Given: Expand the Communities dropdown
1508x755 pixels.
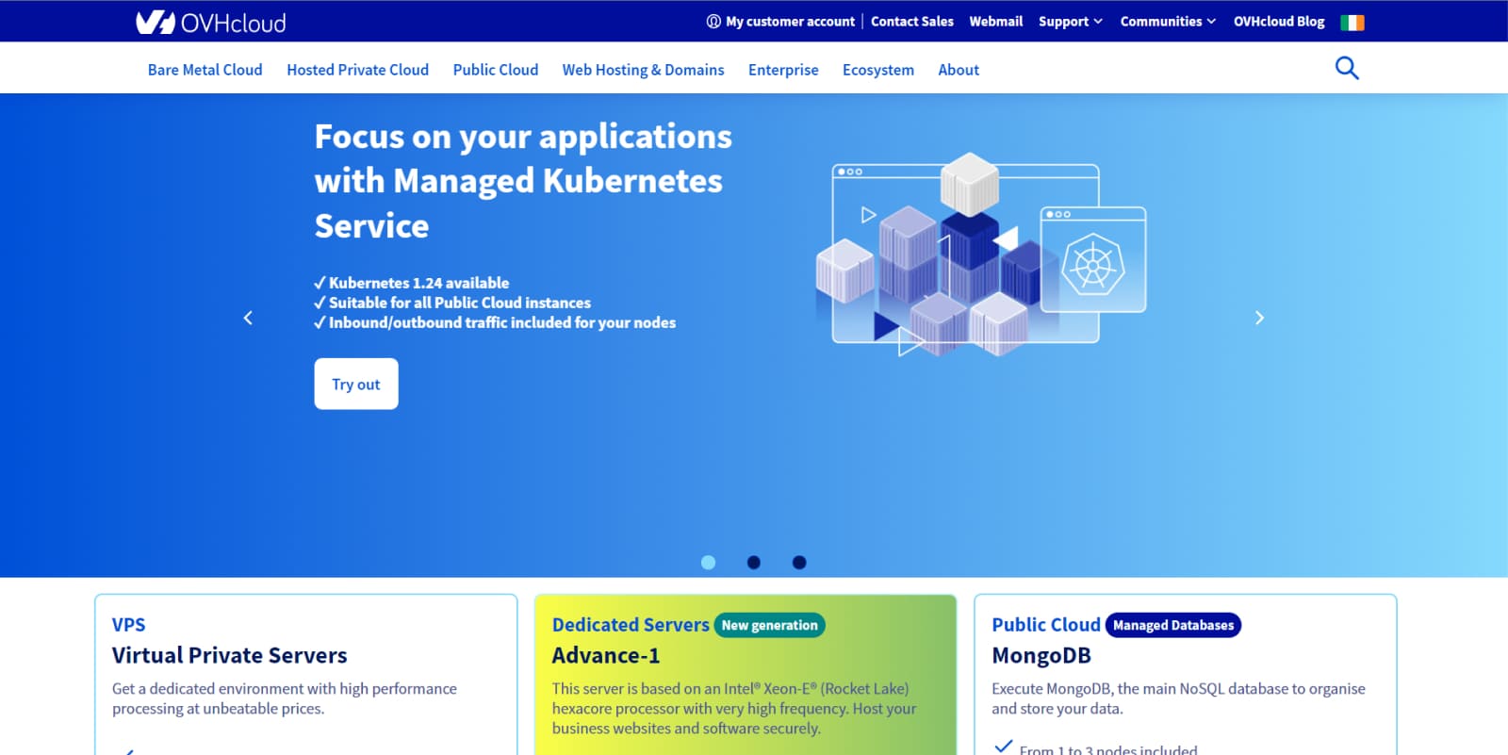Looking at the screenshot, I should pyautogui.click(x=1168, y=22).
